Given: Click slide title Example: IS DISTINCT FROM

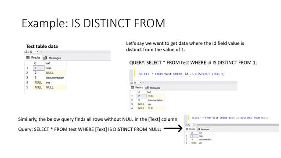Looking at the screenshot, I should [93, 23].
